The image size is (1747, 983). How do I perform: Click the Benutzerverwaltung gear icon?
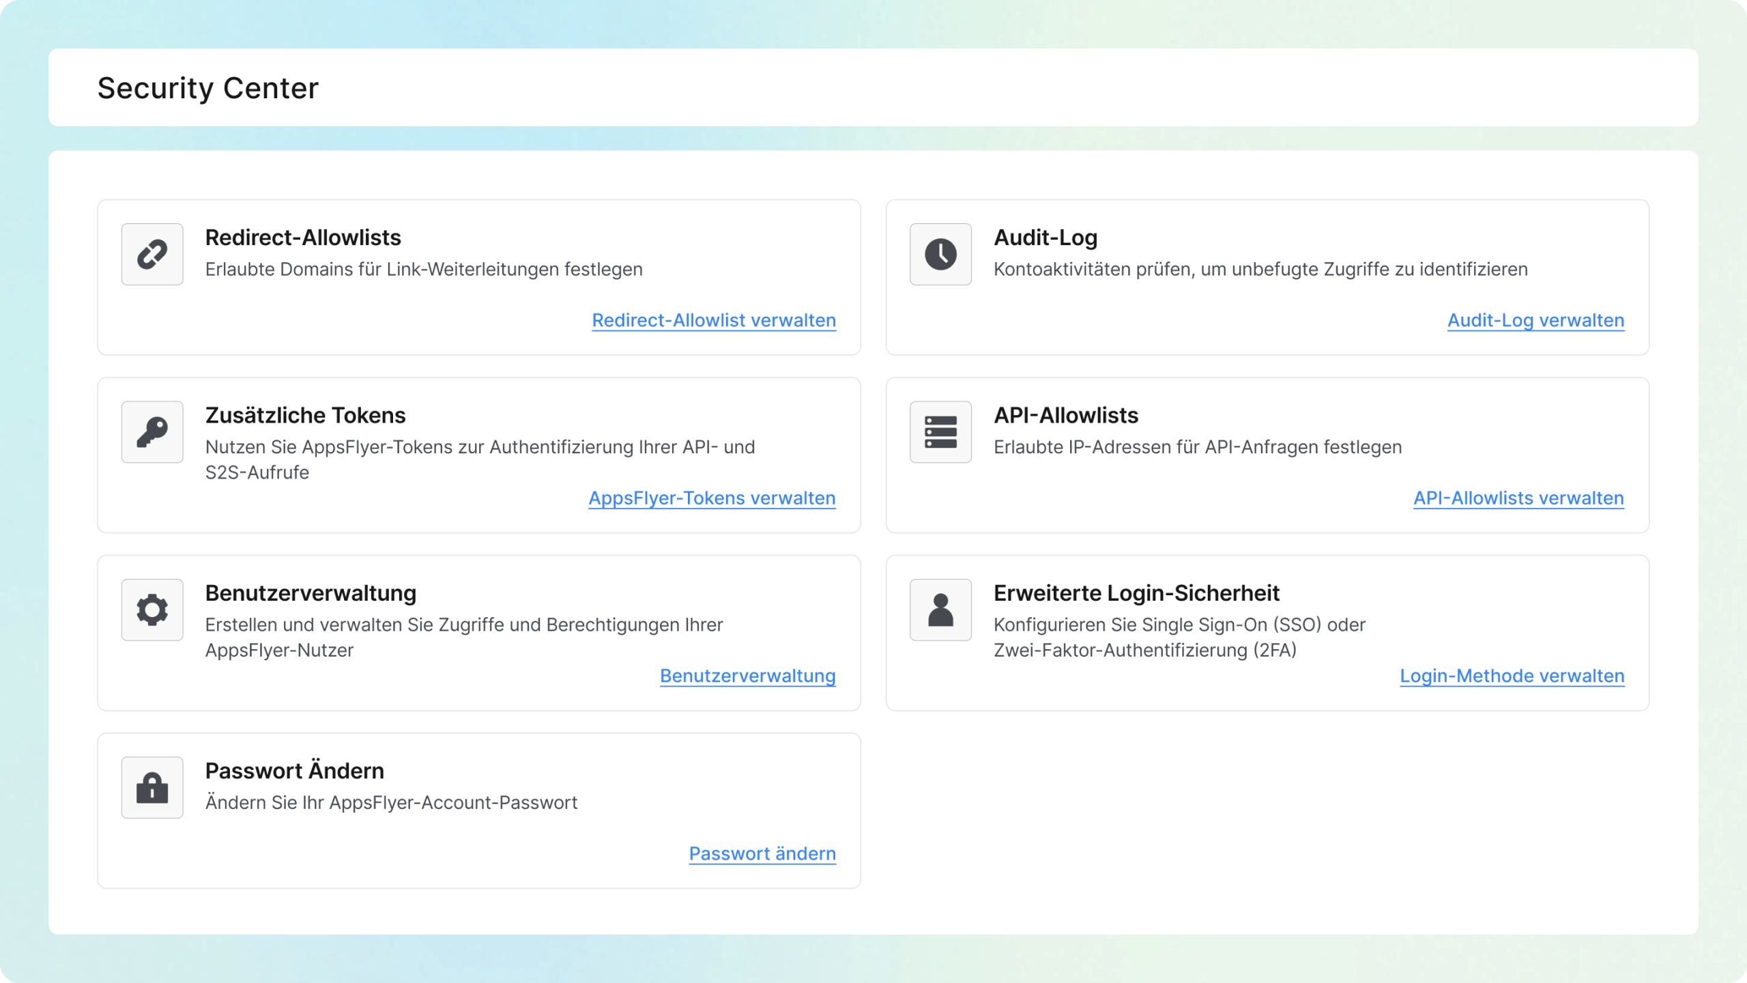(152, 610)
